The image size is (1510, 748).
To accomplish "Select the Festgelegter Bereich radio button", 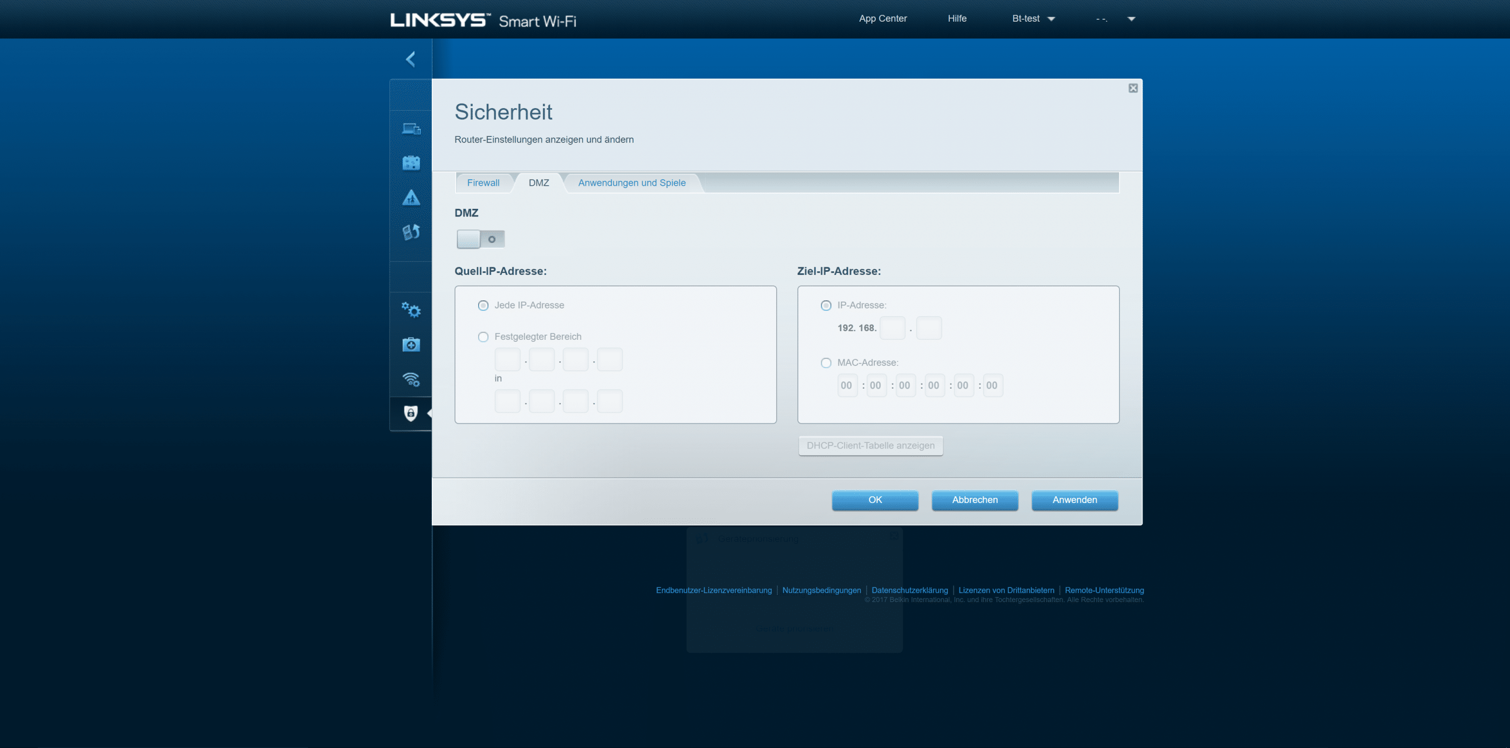I will (483, 337).
